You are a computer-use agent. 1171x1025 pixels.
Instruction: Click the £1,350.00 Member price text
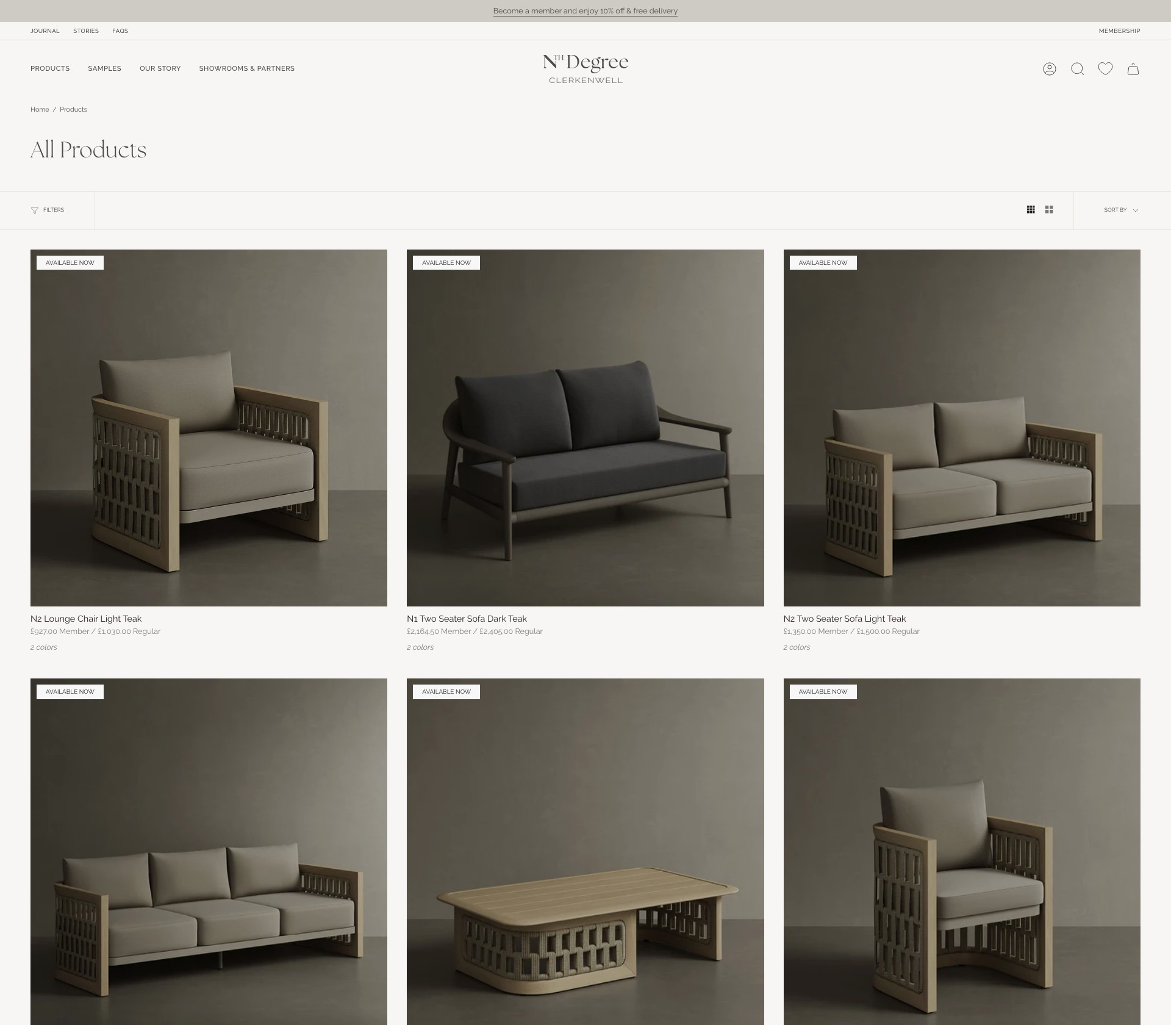[x=815, y=631]
